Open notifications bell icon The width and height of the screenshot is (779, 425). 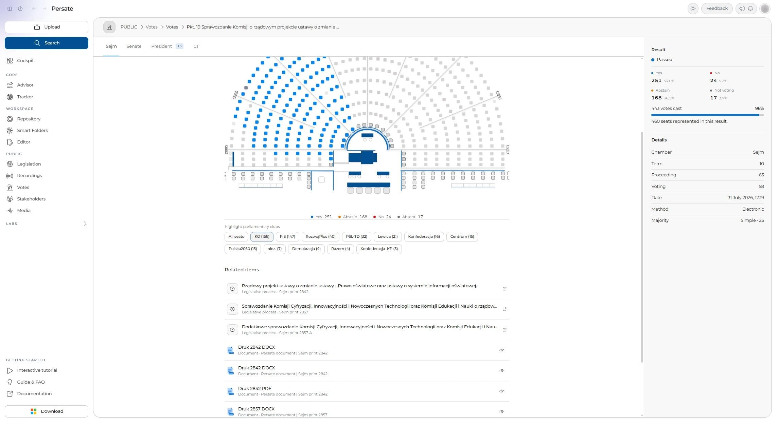(x=750, y=8)
